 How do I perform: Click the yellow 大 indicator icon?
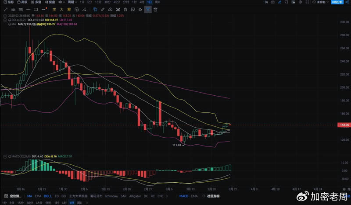[61, 10]
